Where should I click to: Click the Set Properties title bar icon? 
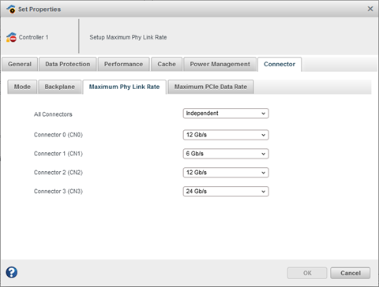point(11,9)
